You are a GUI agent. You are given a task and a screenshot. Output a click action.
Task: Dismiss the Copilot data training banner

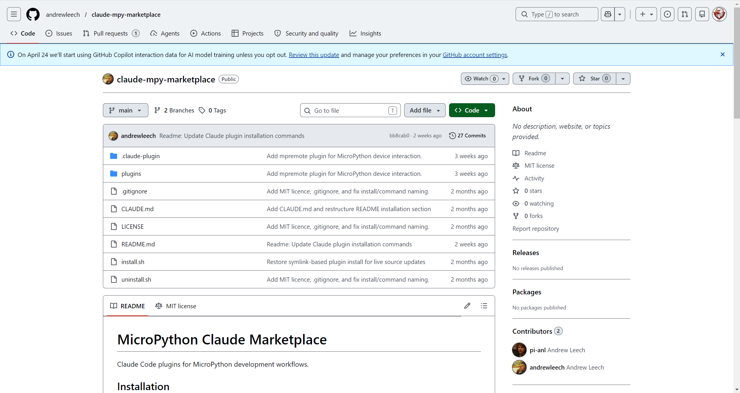722,55
